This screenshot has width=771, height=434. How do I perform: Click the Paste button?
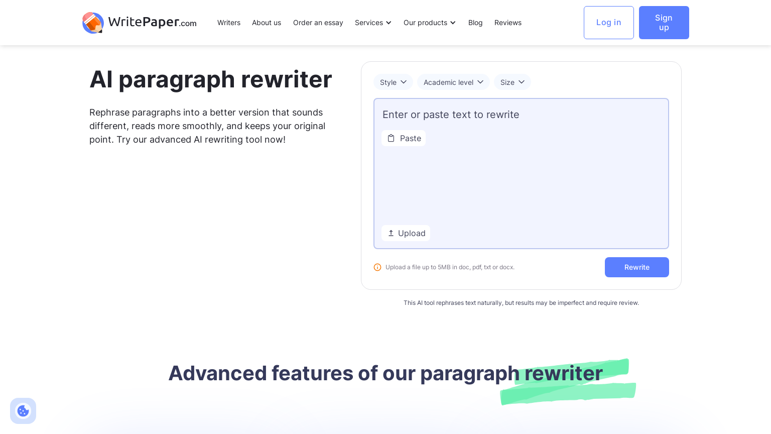[404, 138]
